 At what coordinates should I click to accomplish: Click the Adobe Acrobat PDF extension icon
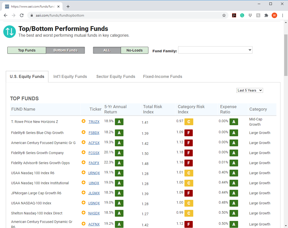point(234,15)
